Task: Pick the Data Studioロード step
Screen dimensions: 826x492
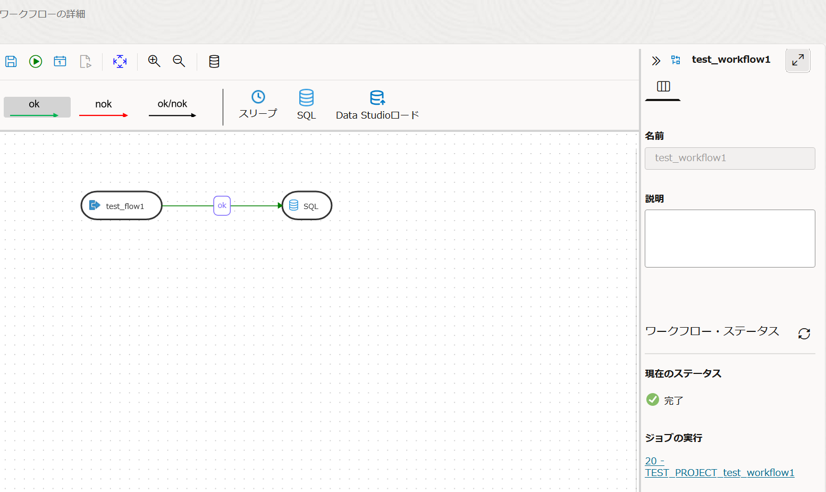Action: 377,105
